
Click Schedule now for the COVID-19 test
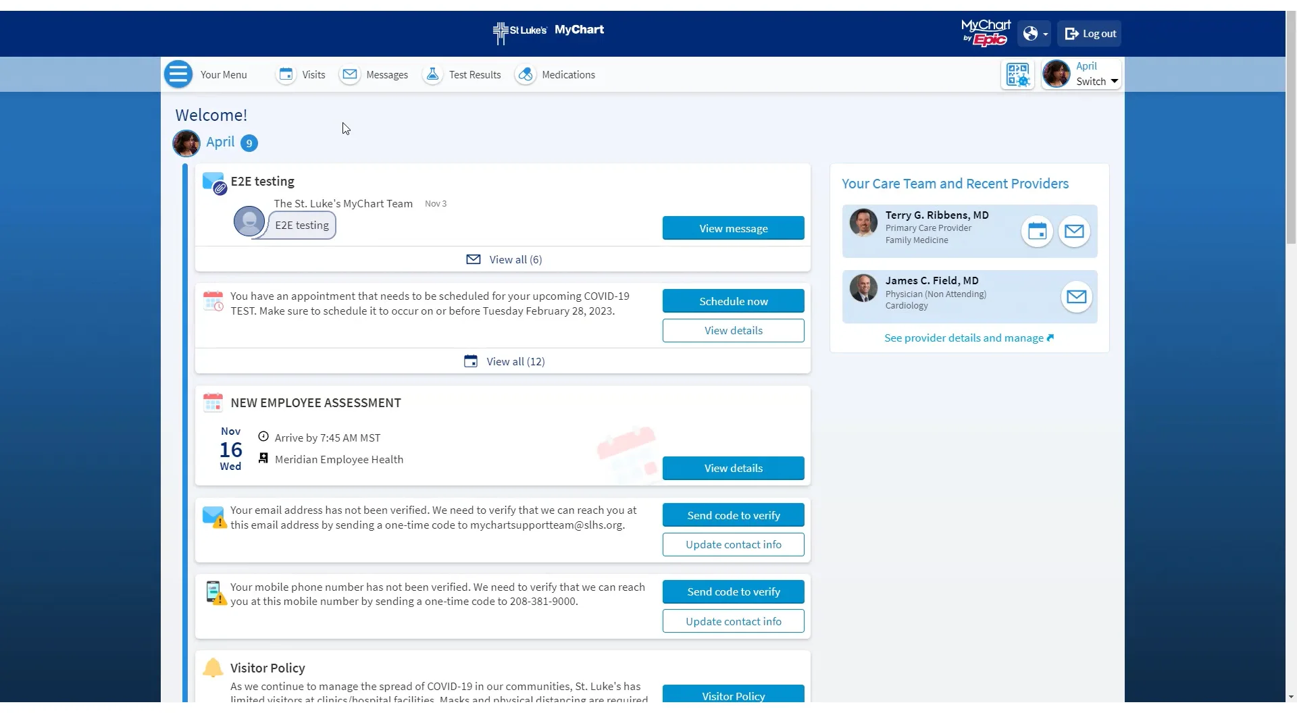(733, 300)
